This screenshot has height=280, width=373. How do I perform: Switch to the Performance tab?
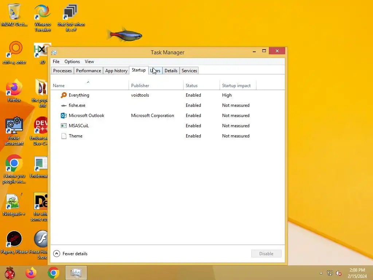[89, 71]
